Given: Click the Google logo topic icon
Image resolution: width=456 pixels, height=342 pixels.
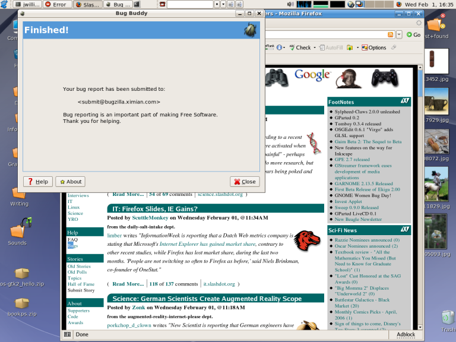Looking at the screenshot, I should [313, 75].
